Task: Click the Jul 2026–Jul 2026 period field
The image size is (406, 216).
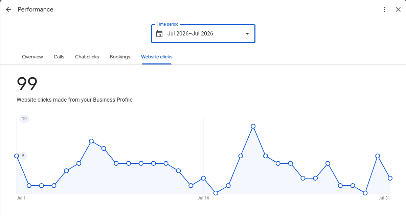Action: (x=203, y=34)
